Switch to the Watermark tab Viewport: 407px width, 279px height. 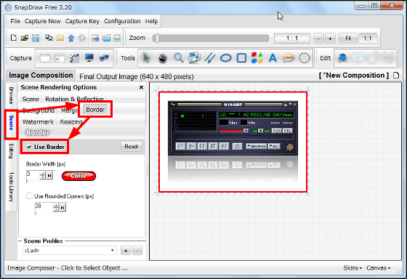[38, 122]
